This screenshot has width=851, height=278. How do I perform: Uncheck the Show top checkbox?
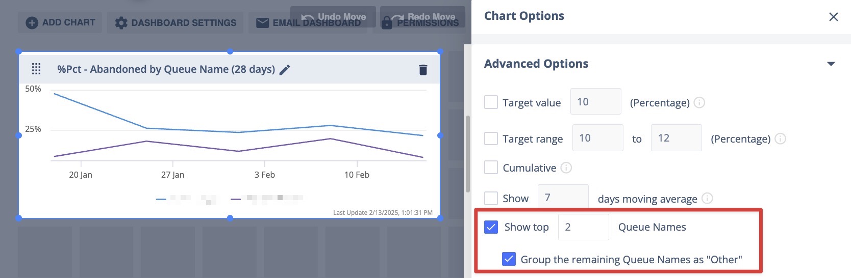click(x=491, y=227)
